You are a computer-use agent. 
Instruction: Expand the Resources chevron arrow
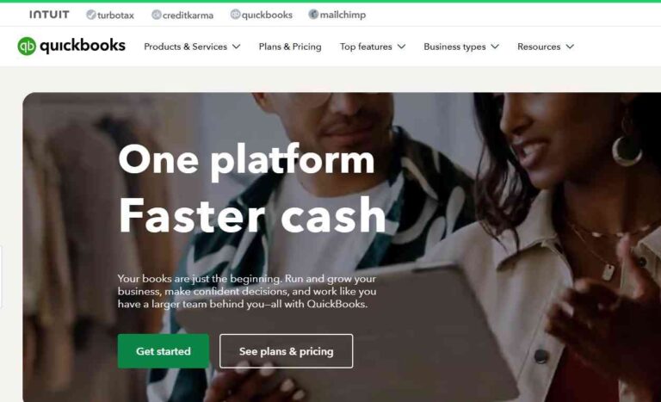point(570,46)
